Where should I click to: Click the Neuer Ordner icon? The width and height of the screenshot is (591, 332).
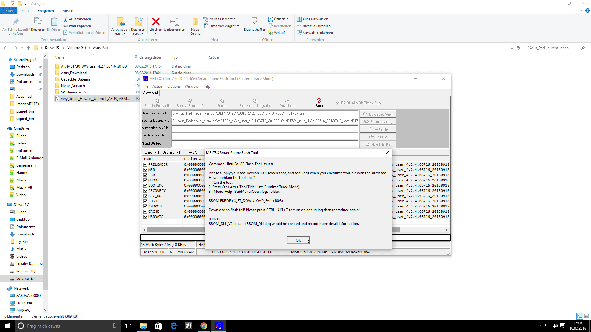coord(196,22)
